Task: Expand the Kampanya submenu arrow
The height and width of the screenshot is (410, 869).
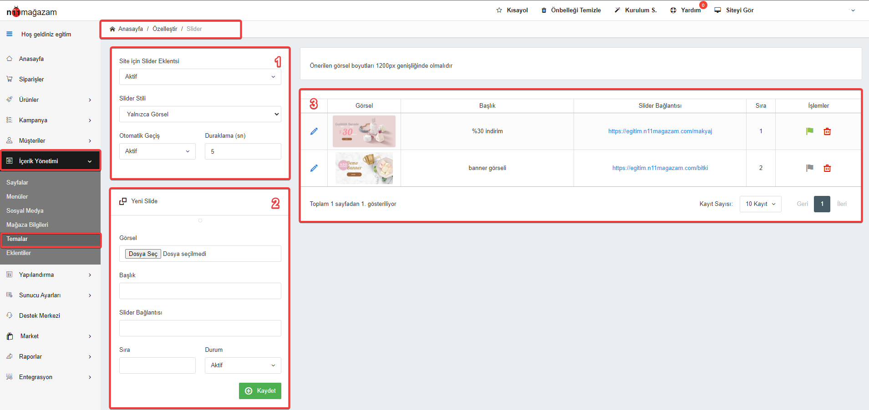Action: (90, 120)
